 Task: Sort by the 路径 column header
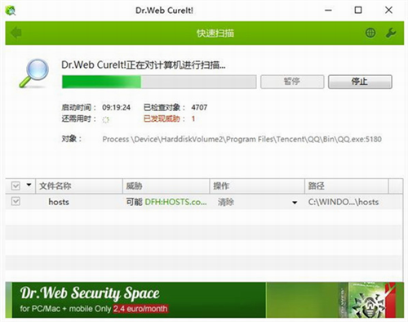346,186
